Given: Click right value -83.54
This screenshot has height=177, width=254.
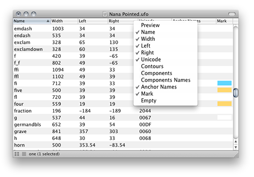Looking at the screenshot, I should [x=117, y=145].
